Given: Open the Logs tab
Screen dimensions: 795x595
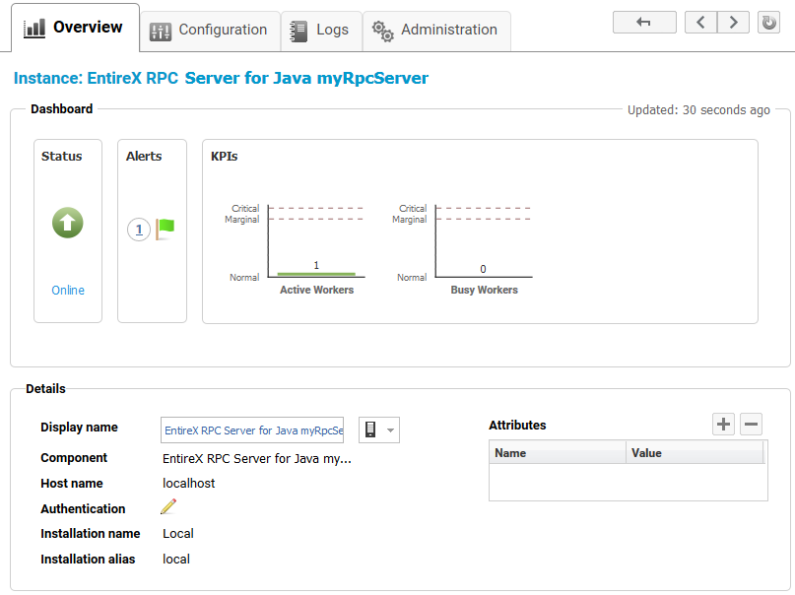Looking at the screenshot, I should tap(321, 31).
